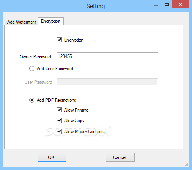Click the Owner Password label

tap(35, 57)
